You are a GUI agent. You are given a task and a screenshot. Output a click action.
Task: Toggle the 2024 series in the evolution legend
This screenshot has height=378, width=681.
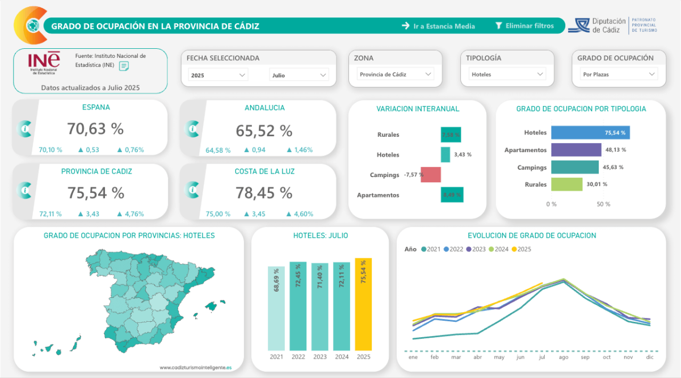pos(498,249)
